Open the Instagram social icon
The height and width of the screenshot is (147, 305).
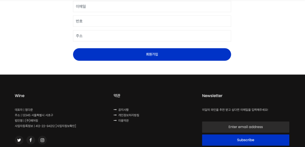[x=42, y=140]
